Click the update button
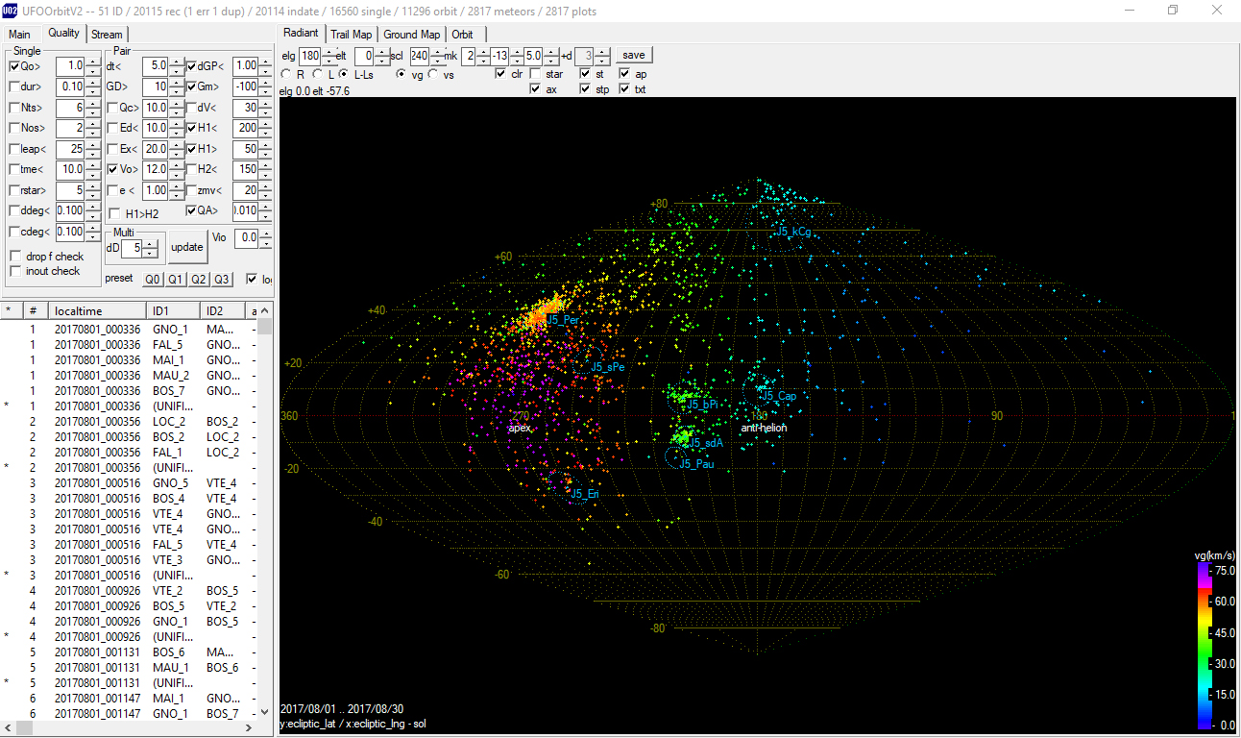The height and width of the screenshot is (738, 1241). 187,248
